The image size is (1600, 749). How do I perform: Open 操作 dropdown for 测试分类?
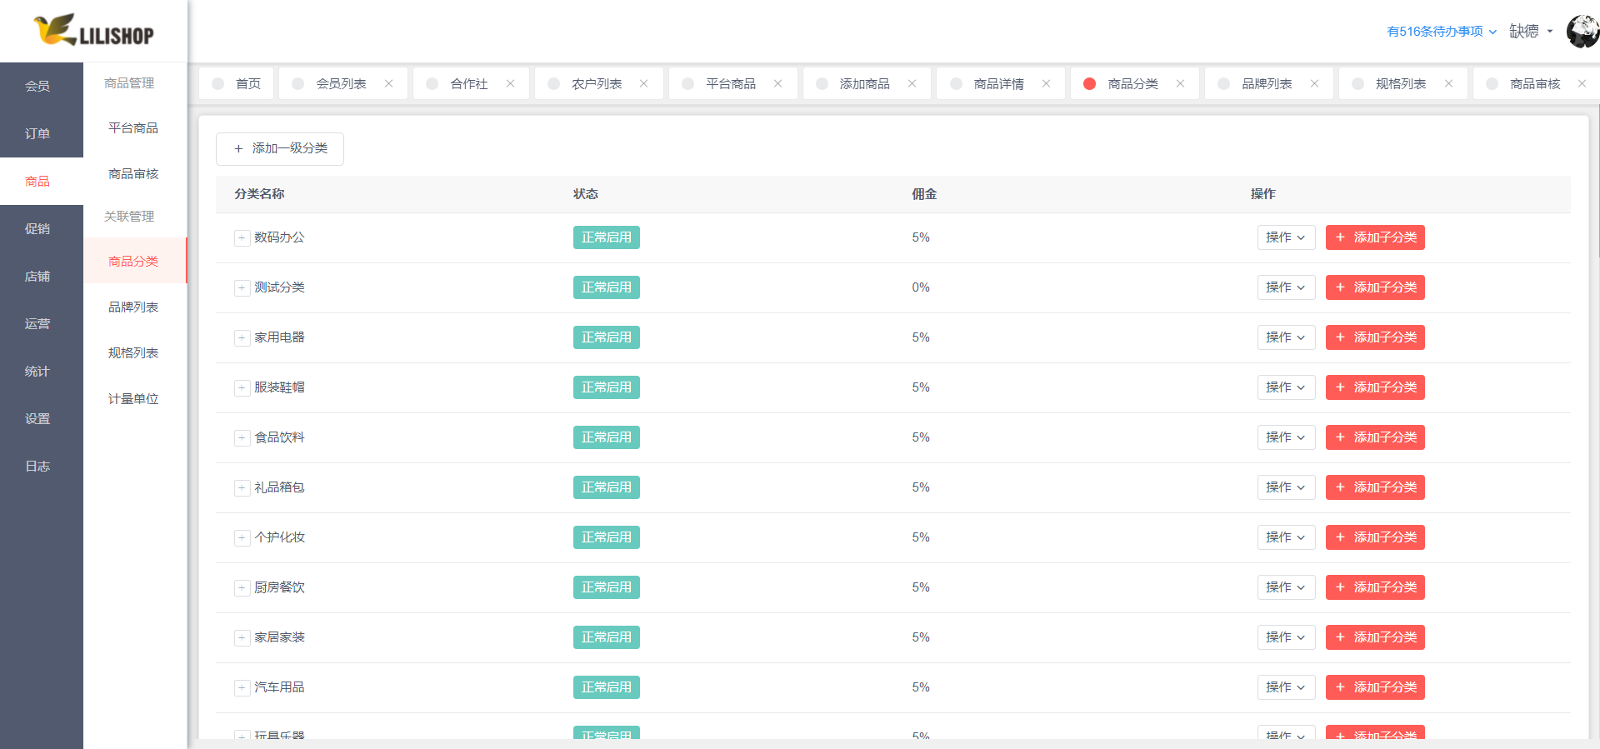click(x=1286, y=287)
